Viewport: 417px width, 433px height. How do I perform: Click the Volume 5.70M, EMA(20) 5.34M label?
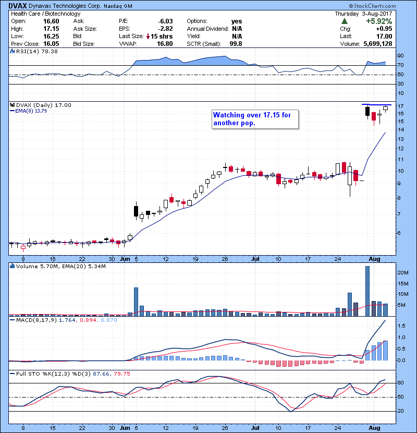tap(60, 267)
